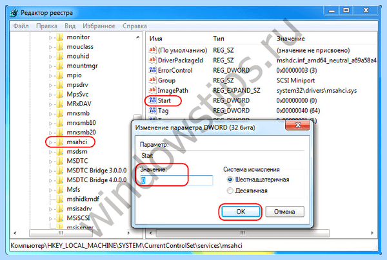This screenshot has width=387, height=260.
Task: Click the registry path in status bar
Action: (126, 245)
